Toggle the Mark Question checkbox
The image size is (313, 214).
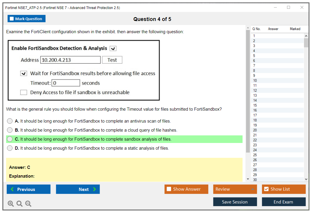(x=12, y=19)
